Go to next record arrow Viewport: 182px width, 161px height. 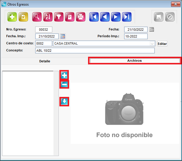[116, 17]
